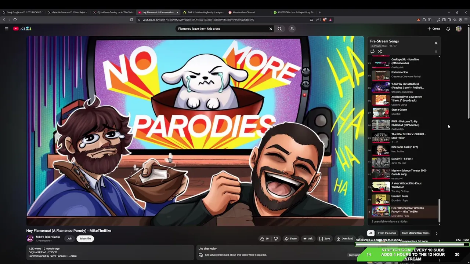Dislike the video with thumbs down
This screenshot has width=470, height=264.
tap(276, 239)
